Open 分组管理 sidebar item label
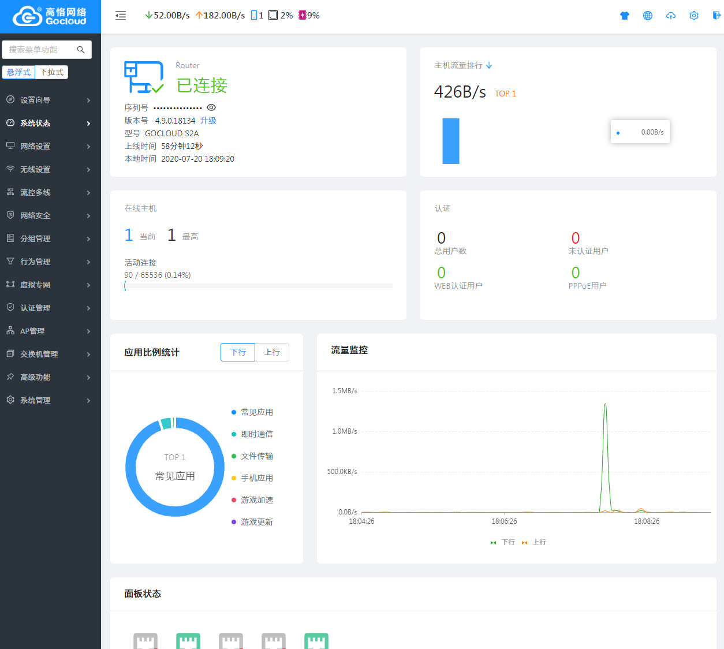Viewport: 724px width, 649px height. [x=35, y=238]
